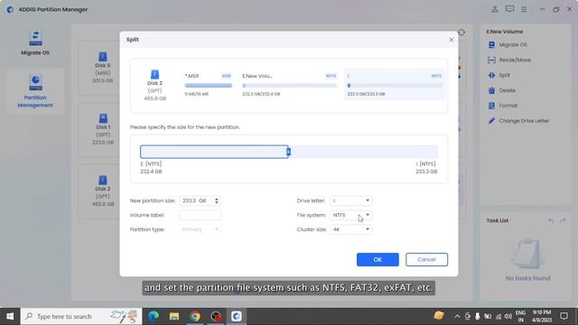
Task: Select the *:MSR partition block
Action: [209, 85]
